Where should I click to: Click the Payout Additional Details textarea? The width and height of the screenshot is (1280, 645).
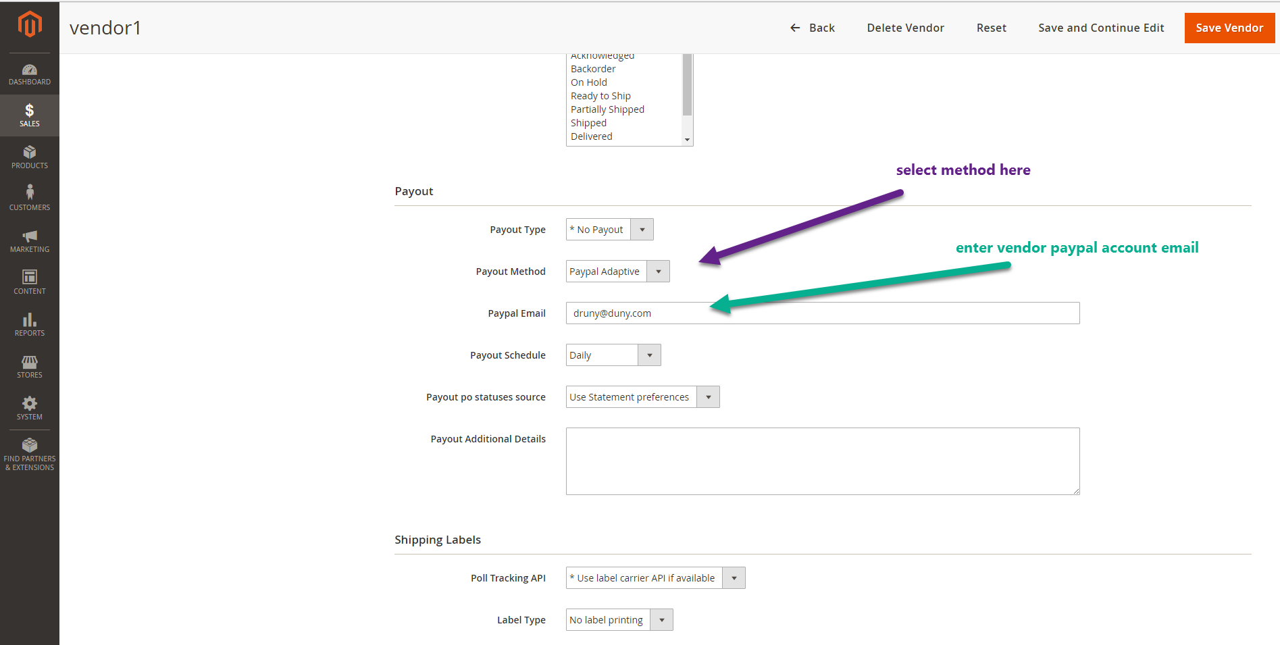click(x=823, y=461)
